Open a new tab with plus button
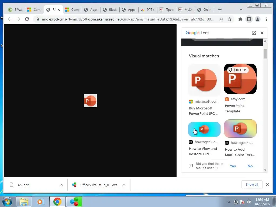The height and width of the screenshot is (207, 276). (x=220, y=10)
